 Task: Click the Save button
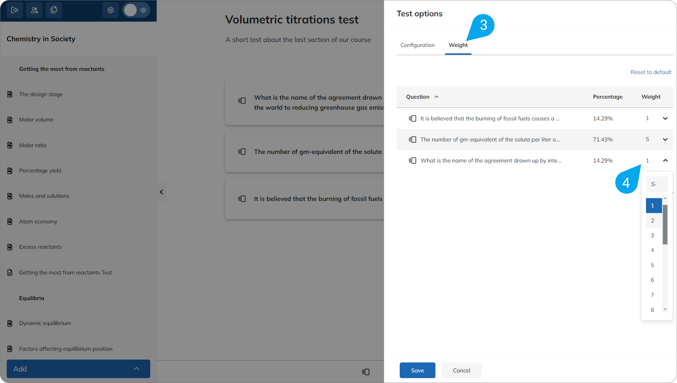(x=417, y=370)
